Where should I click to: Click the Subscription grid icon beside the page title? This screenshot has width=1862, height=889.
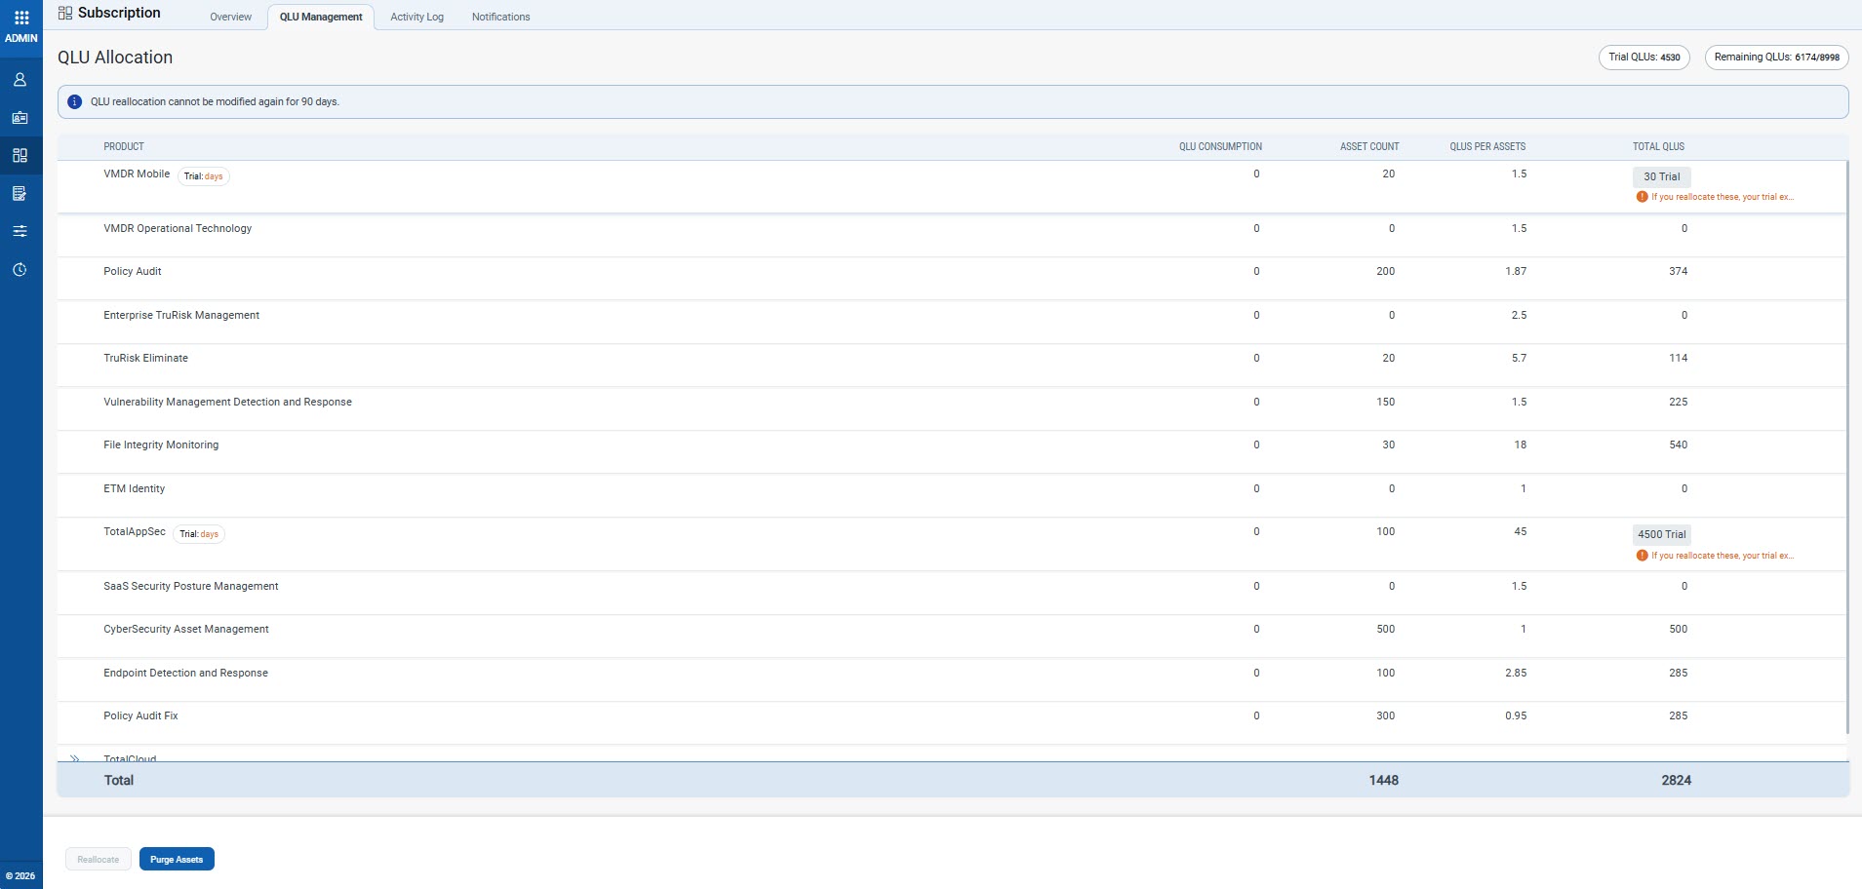coord(64,12)
